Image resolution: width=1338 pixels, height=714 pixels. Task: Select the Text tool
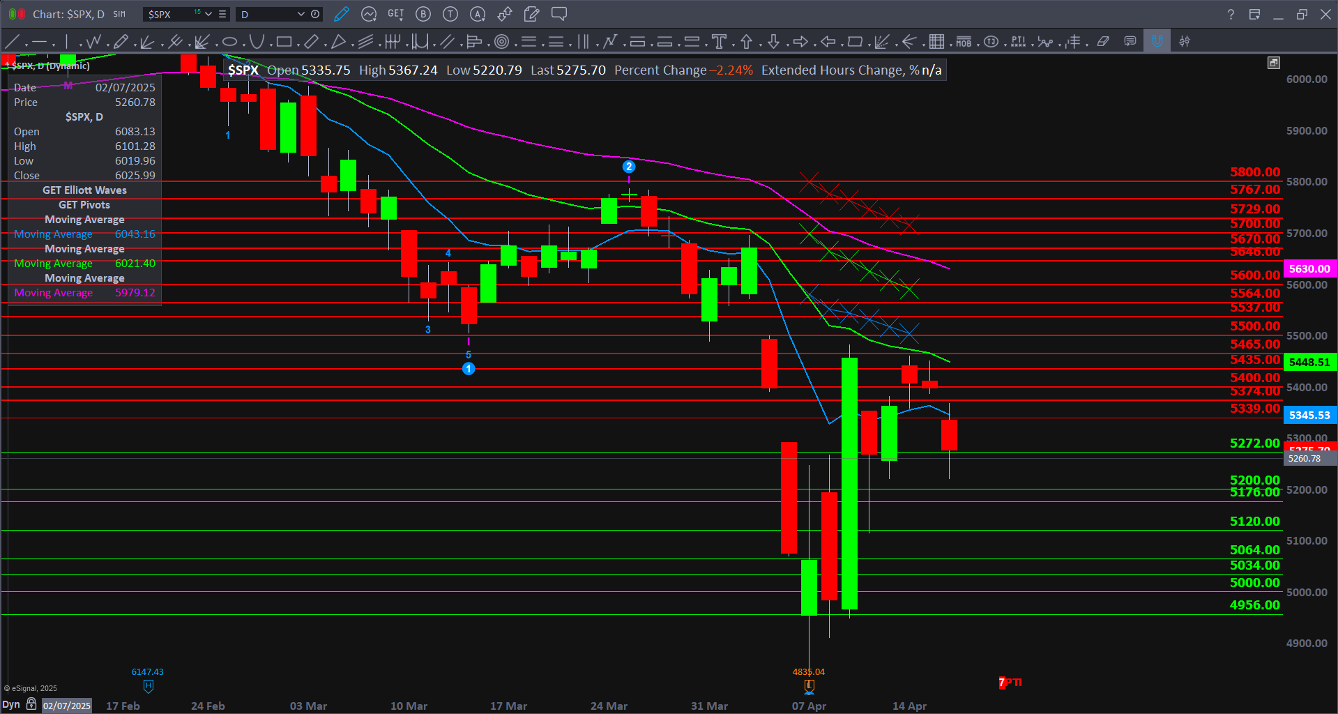coord(719,42)
